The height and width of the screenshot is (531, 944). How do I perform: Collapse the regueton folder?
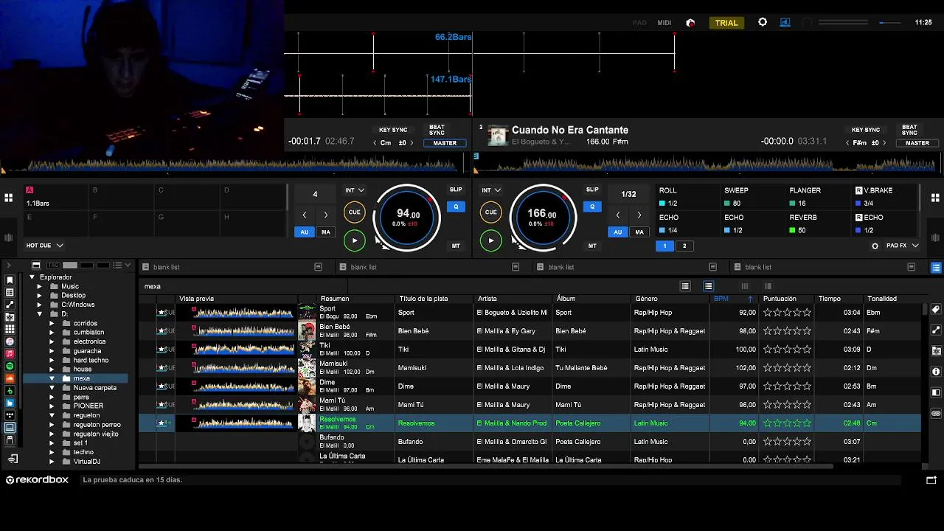tap(52, 415)
